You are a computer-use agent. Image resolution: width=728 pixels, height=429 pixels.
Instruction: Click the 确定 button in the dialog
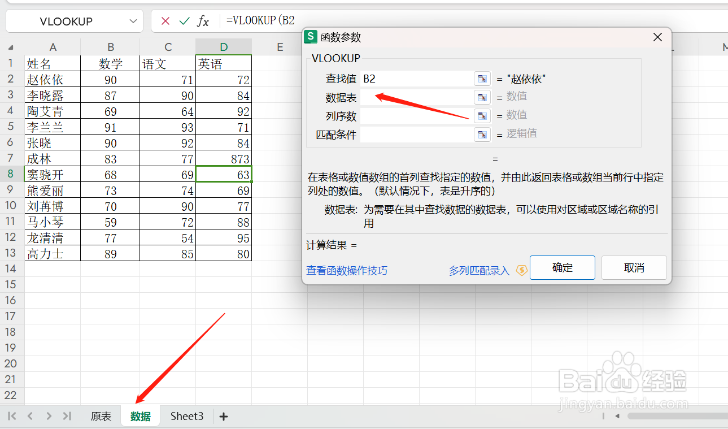click(x=562, y=267)
